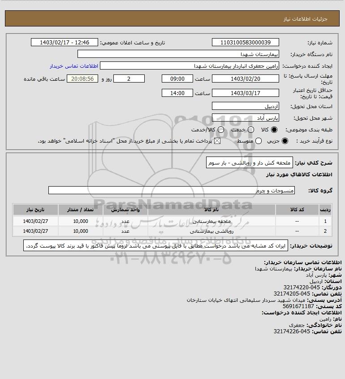345x379 pixels.
Task: Click the 'تعداد / مقدار' column header
Action: click(x=80, y=209)
